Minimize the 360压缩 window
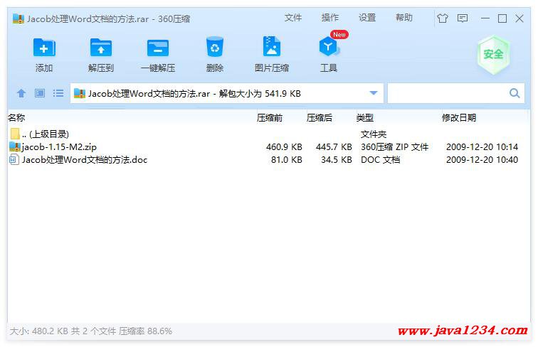 (x=485, y=18)
